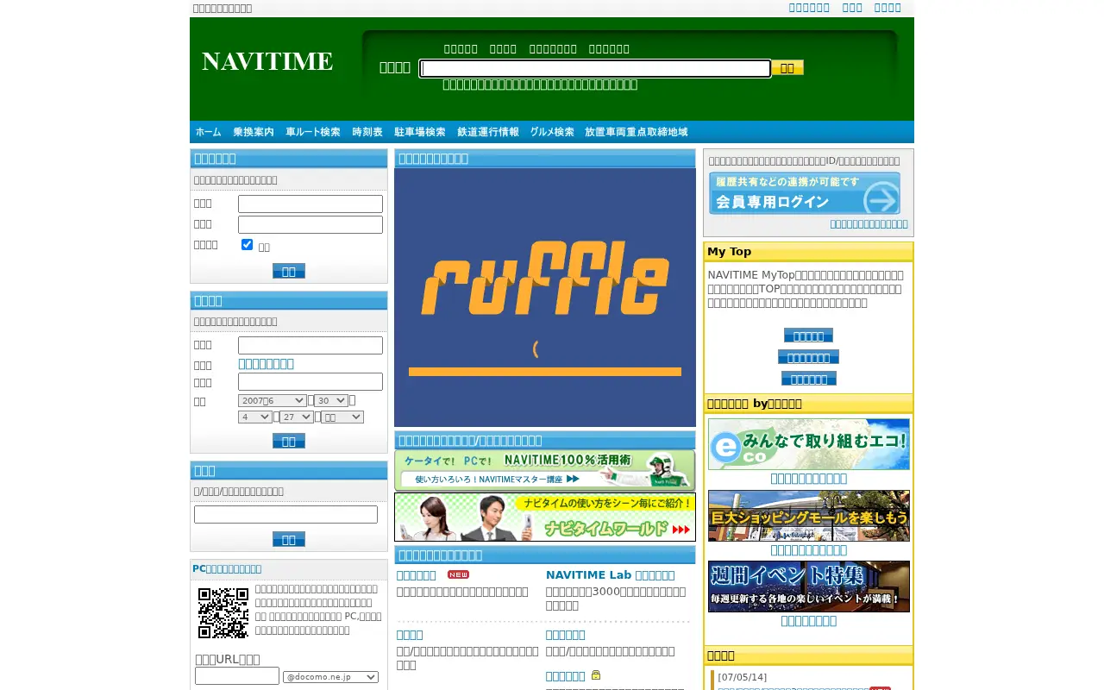Click the bottom blue button in My Top
This screenshot has height=690, width=1104.
coord(808,379)
